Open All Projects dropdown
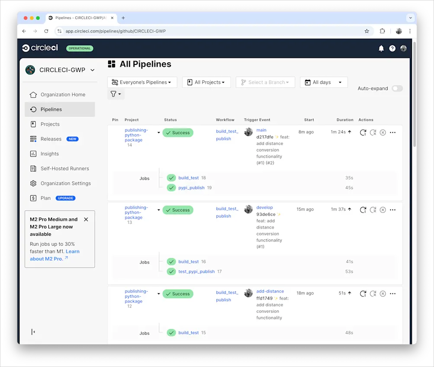The width and height of the screenshot is (434, 367). (x=206, y=82)
